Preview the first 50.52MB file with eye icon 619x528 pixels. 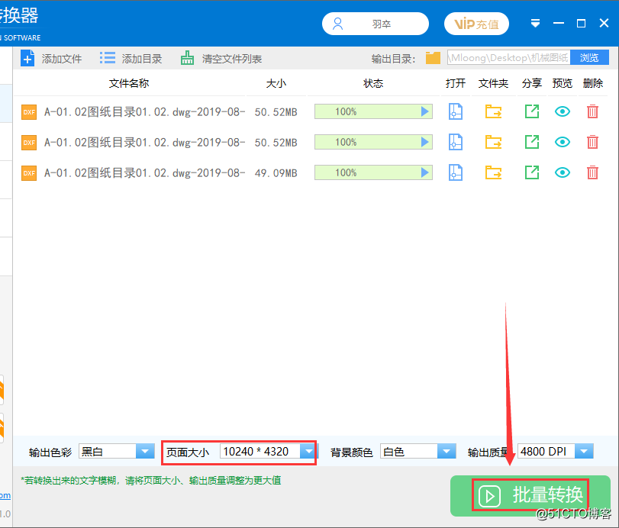563,111
